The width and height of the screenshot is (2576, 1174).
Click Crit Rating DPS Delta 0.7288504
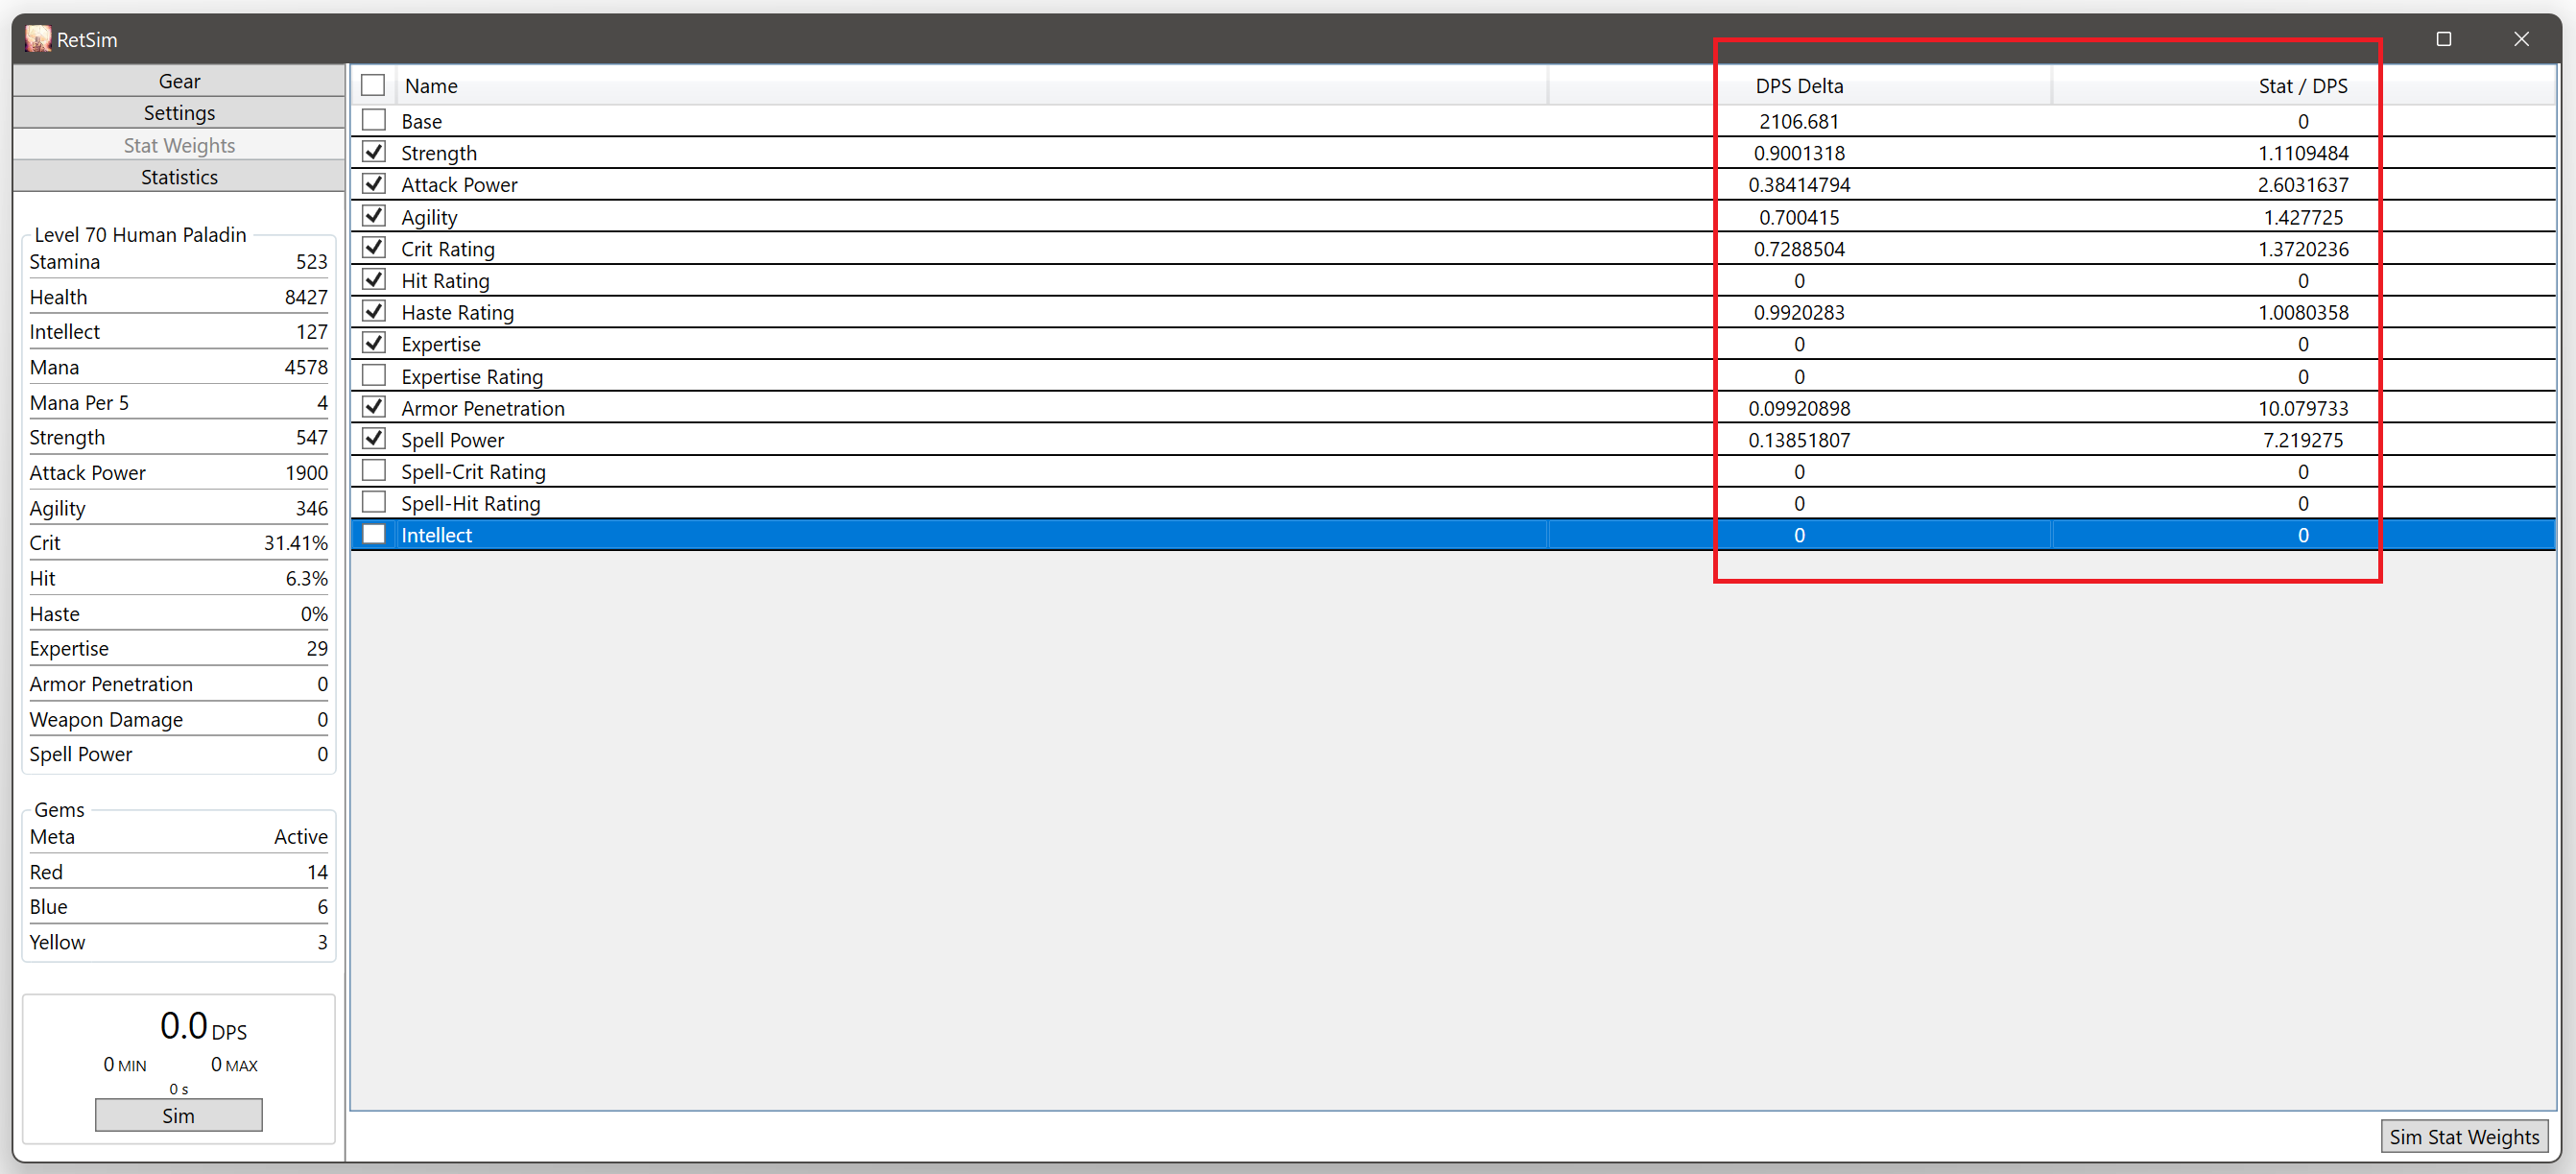tap(1799, 249)
